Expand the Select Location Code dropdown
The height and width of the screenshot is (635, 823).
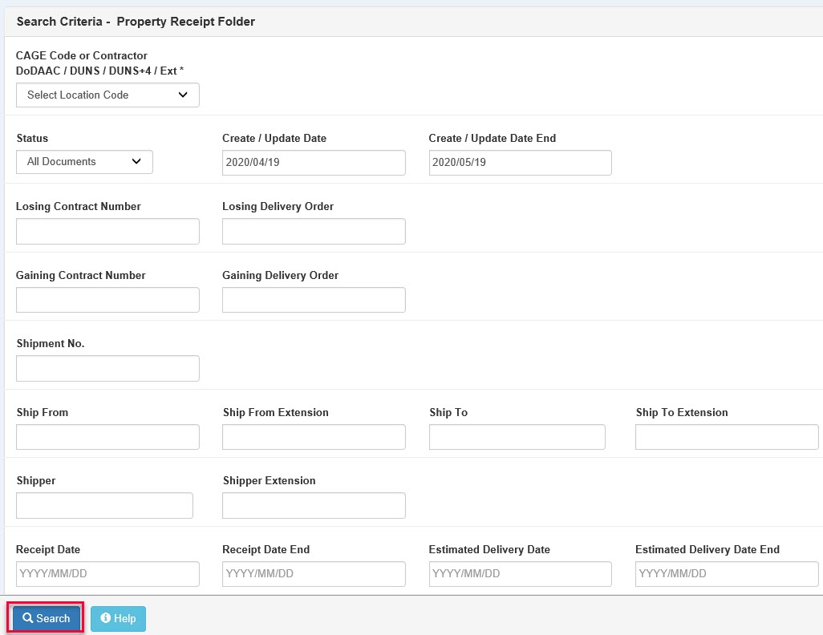pos(107,95)
